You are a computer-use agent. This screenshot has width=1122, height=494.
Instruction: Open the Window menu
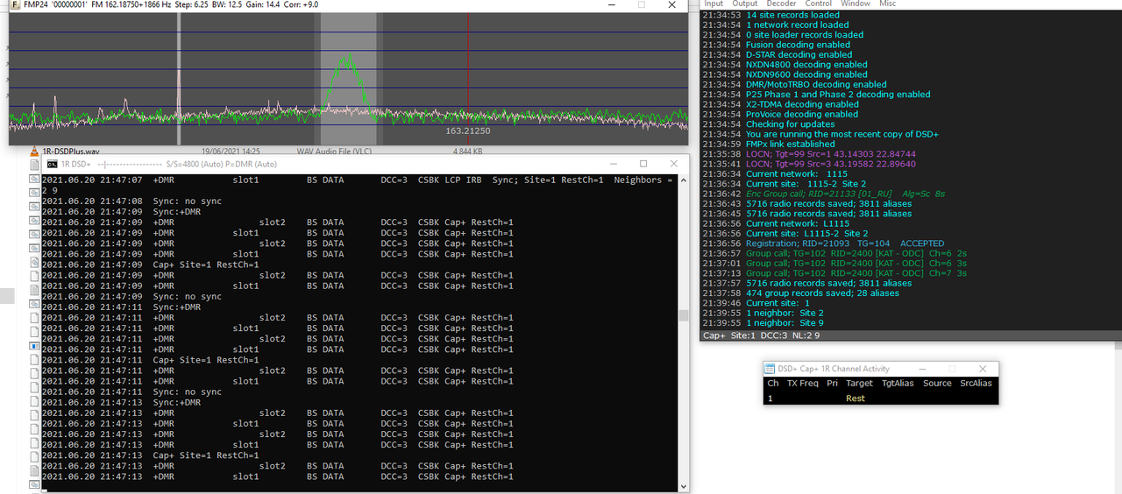[x=856, y=4]
